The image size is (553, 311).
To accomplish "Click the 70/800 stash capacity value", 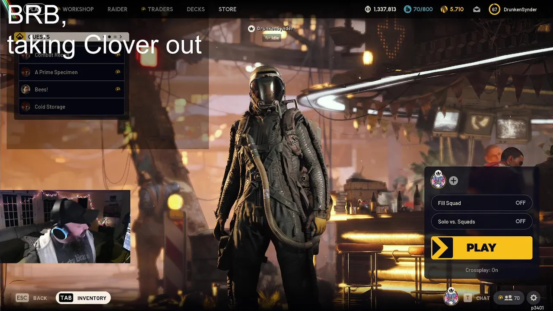I will [423, 9].
